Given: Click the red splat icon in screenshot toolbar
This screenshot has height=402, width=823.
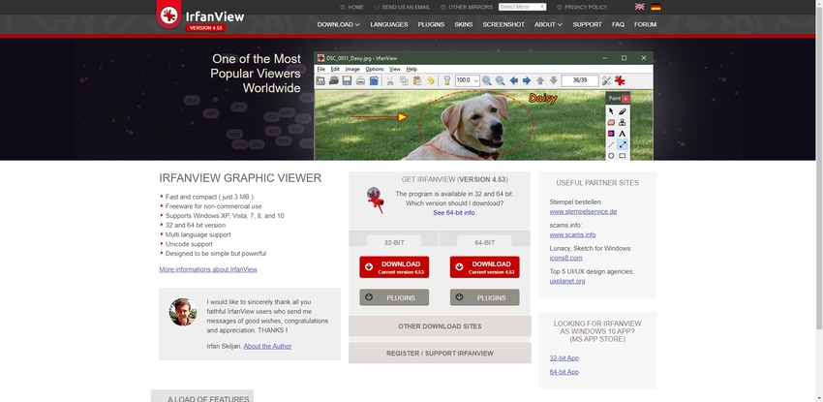Looking at the screenshot, I should point(620,80).
